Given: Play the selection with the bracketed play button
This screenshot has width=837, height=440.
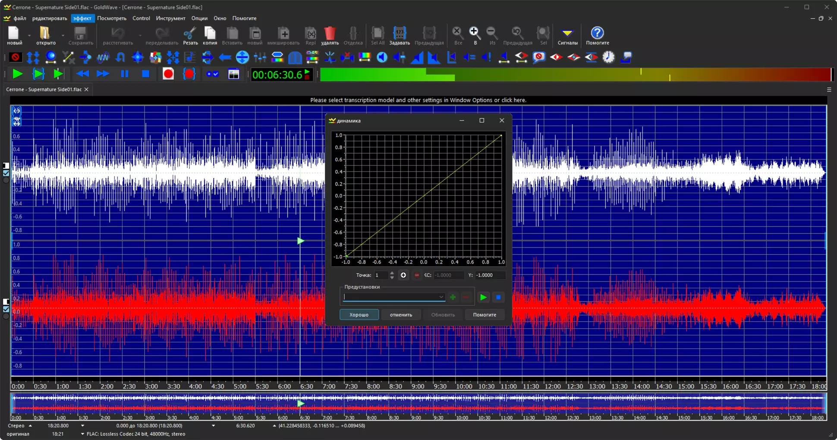Looking at the screenshot, I should pos(38,74).
